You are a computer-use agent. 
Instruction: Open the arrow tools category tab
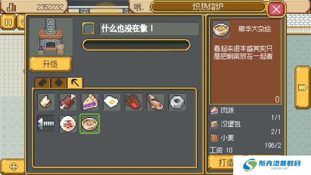click(x=75, y=83)
